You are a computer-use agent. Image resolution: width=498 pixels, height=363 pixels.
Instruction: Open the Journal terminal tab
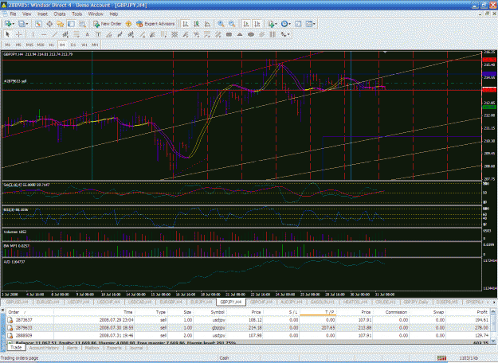pyautogui.click(x=136, y=348)
